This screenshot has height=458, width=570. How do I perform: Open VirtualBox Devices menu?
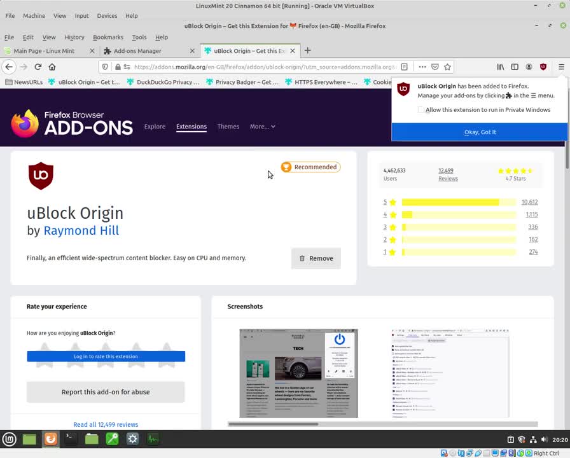click(x=107, y=16)
